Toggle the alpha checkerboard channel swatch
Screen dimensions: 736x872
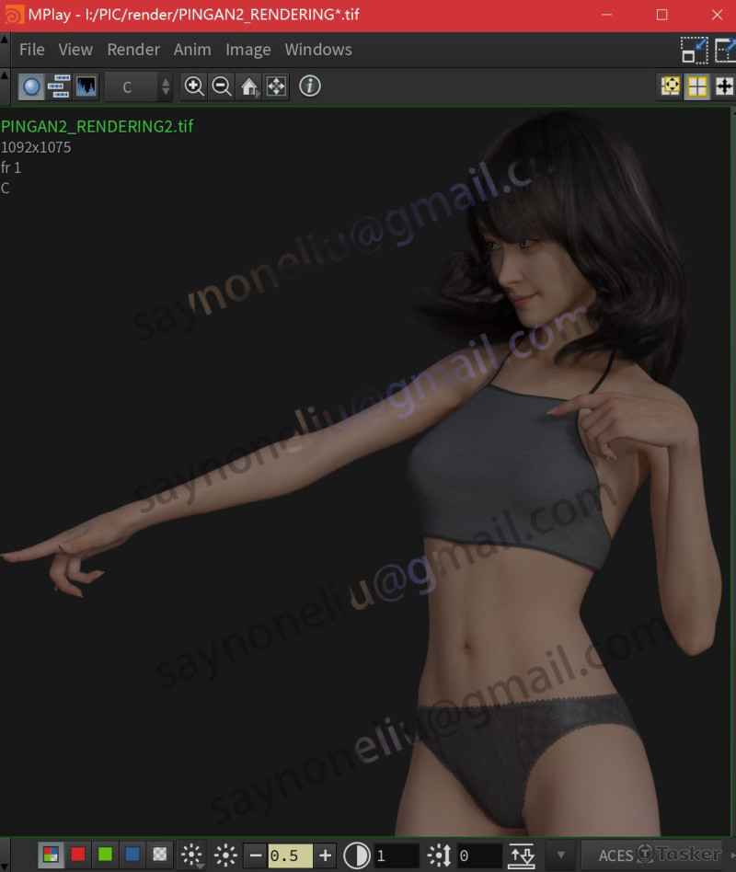158,855
